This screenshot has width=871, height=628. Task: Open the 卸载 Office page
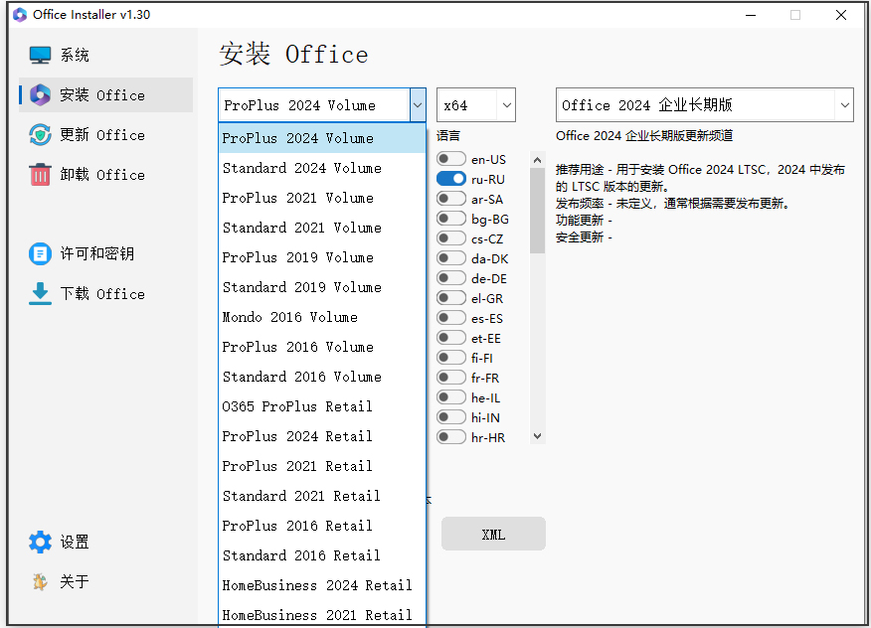pos(105,174)
